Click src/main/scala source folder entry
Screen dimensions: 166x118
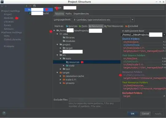click(131, 45)
